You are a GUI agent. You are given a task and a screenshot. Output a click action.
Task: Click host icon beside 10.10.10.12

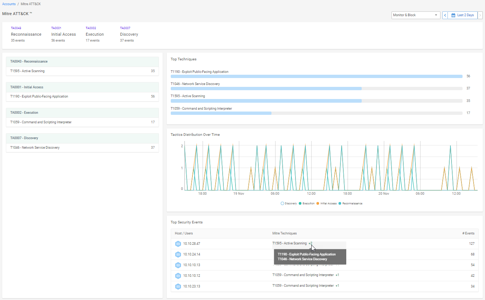(x=178, y=276)
